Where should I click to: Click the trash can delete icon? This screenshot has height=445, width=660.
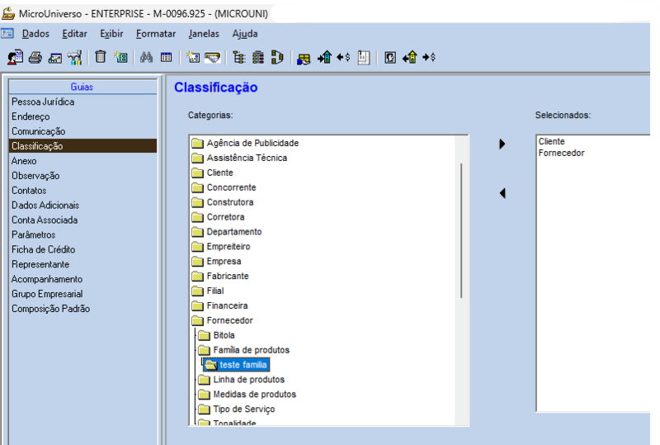pos(100,56)
